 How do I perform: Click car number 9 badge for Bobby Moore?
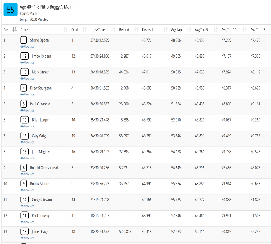(24, 184)
